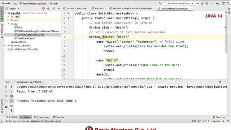Collapse the learn14 root folder
The height and width of the screenshot is (130, 231).
coord(5,13)
